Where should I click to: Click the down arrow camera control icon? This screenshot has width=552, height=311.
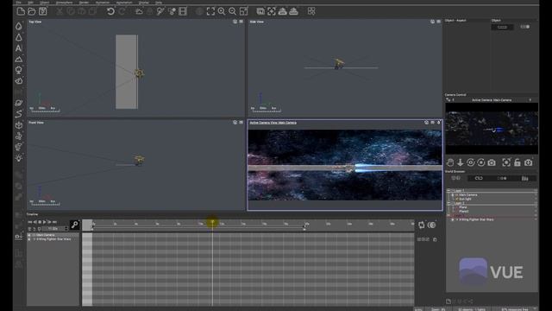(460, 162)
